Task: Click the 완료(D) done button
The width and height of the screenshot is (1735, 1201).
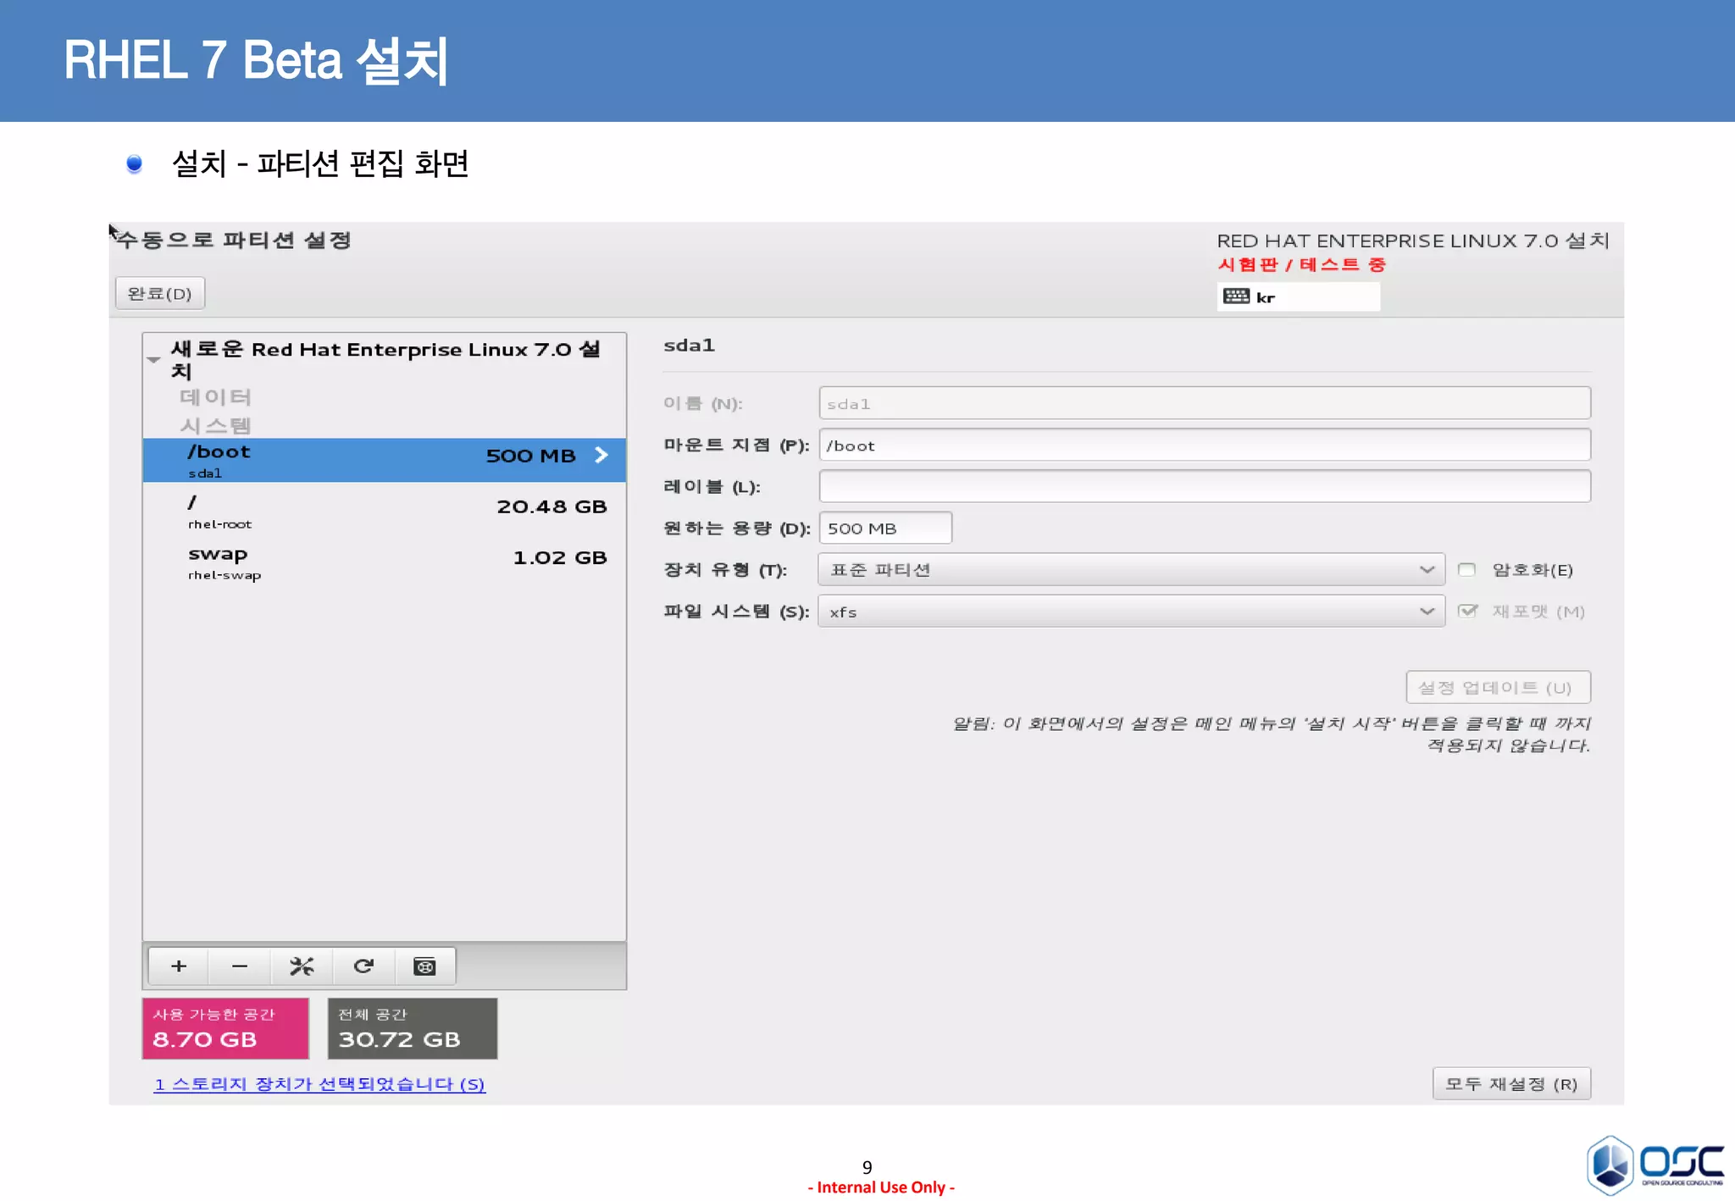Action: [160, 294]
